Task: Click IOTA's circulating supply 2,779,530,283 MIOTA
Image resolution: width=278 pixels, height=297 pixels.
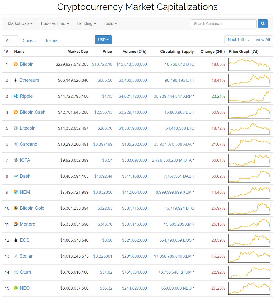Action: coord(172,160)
